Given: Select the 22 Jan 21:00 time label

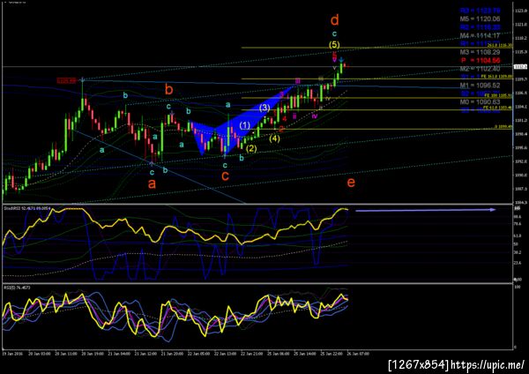Looking at the screenshot, I should click(252, 354).
